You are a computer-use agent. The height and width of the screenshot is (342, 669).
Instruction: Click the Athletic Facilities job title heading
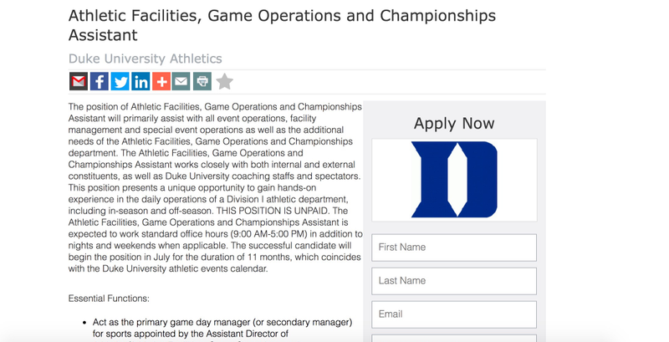[x=282, y=25]
